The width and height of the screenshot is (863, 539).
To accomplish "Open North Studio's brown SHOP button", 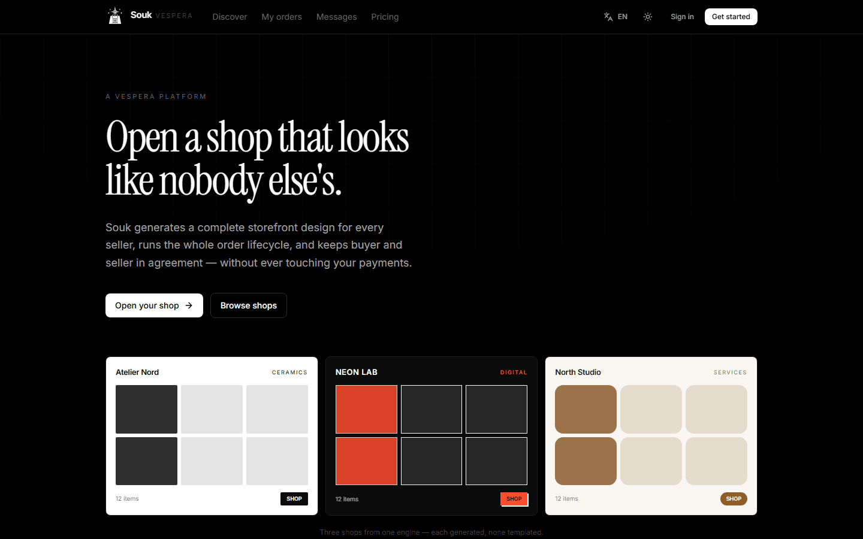I will (x=734, y=499).
